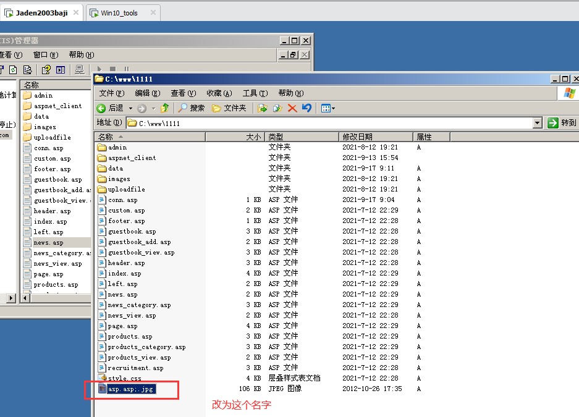This screenshot has height=417, width=579.
Task: Click the red Delete X icon
Action: click(x=292, y=108)
